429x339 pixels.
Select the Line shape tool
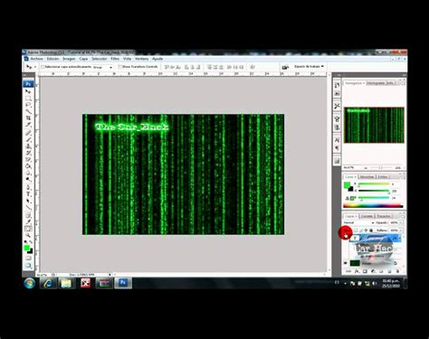coord(28,208)
